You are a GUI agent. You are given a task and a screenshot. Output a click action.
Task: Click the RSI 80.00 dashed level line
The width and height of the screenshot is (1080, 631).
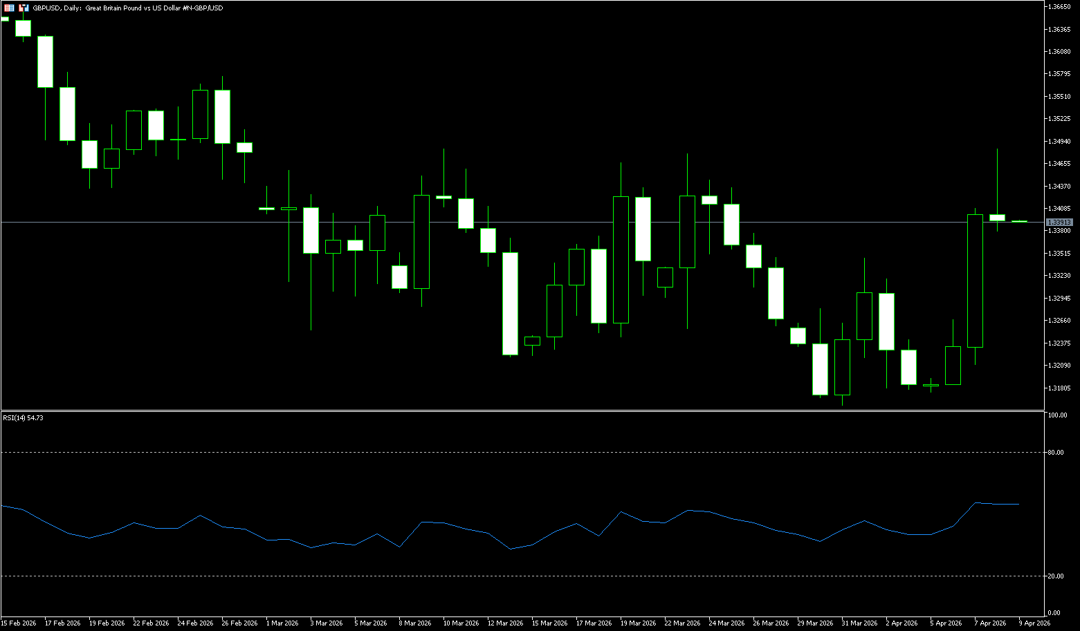click(484, 452)
